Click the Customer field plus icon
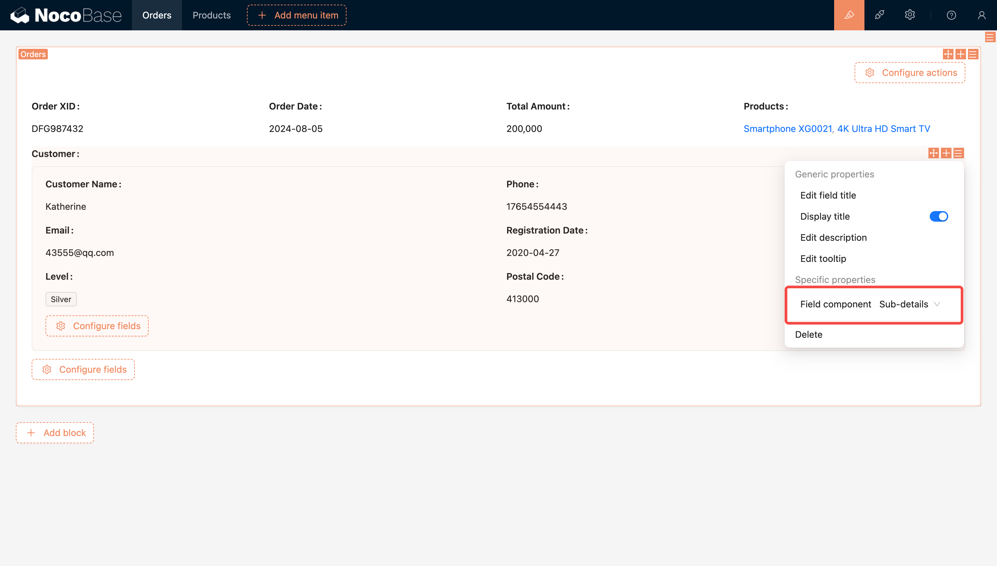 point(946,153)
